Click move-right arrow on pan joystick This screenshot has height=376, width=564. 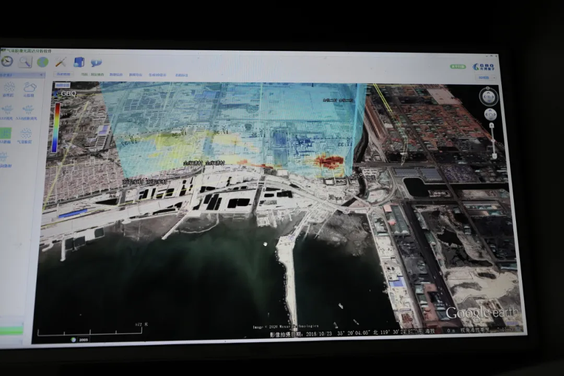(x=494, y=115)
